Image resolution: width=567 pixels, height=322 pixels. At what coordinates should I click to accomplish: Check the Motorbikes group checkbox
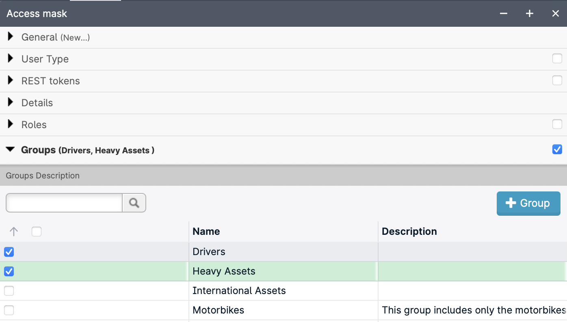click(9, 310)
